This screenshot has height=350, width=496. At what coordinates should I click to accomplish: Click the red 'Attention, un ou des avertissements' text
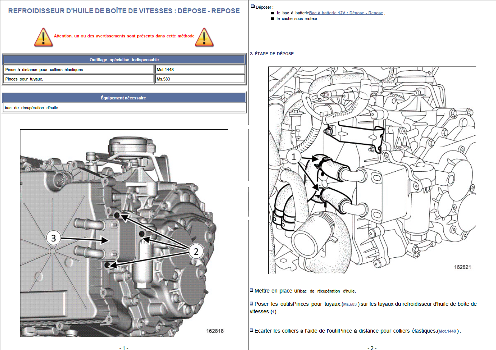124,36
